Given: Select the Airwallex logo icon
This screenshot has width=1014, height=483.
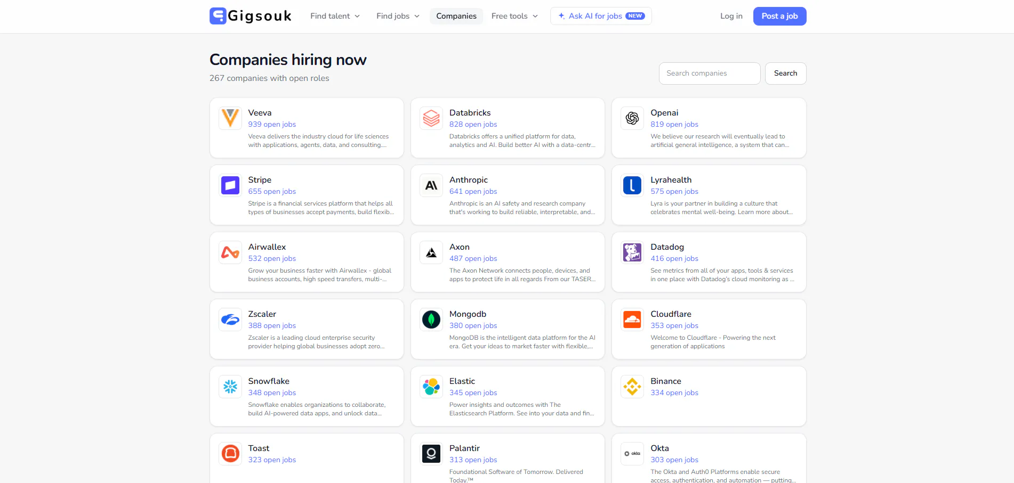Looking at the screenshot, I should [230, 252].
